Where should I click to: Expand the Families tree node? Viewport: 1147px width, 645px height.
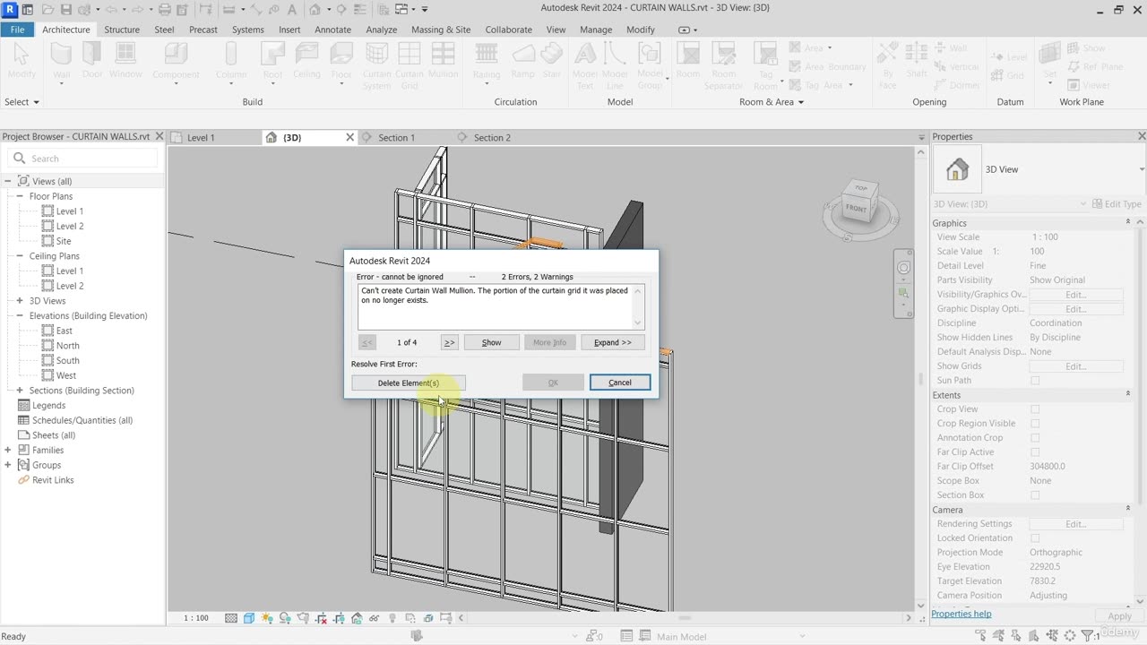pos(8,450)
